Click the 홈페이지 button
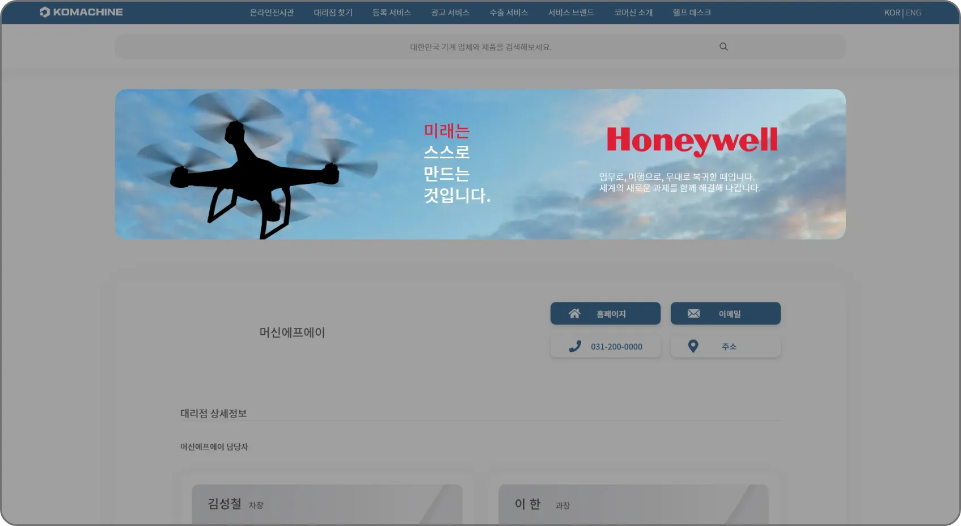Viewport: 961px width, 526px height. click(606, 313)
